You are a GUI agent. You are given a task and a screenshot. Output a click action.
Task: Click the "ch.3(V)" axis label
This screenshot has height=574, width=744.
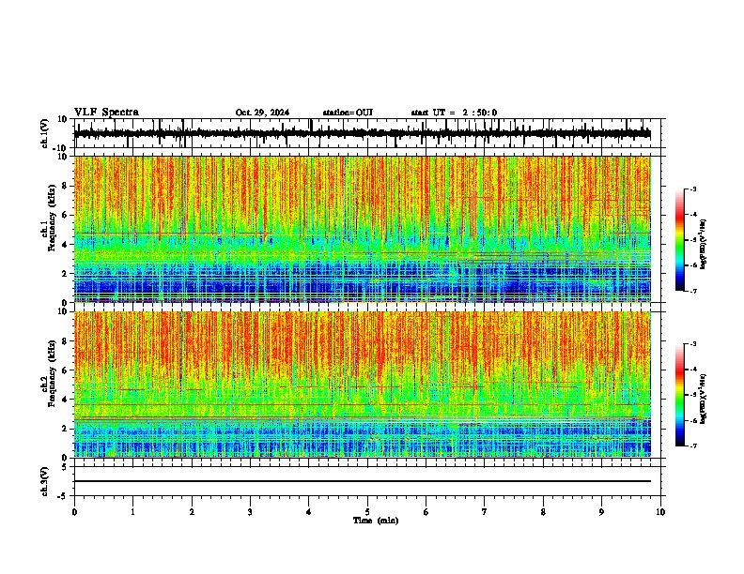(x=45, y=481)
